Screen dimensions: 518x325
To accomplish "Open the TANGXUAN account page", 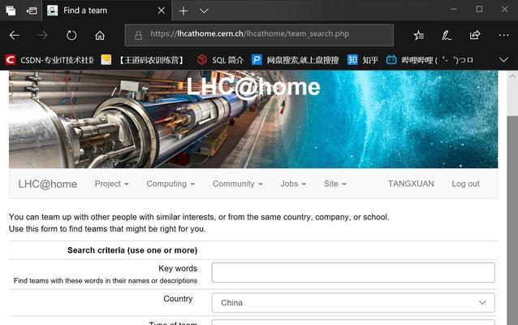I will [x=411, y=184].
